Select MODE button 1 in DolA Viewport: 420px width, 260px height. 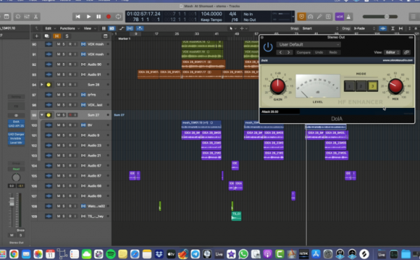349,86
